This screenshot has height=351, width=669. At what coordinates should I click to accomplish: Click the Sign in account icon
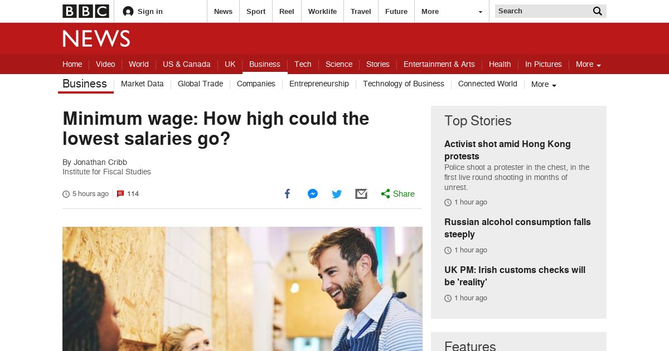tap(128, 11)
